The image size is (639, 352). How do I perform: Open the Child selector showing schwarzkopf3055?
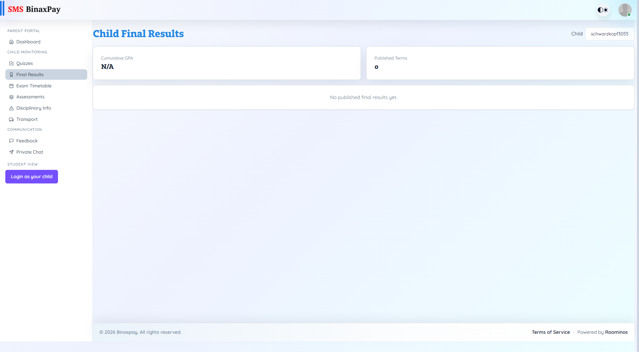[609, 33]
